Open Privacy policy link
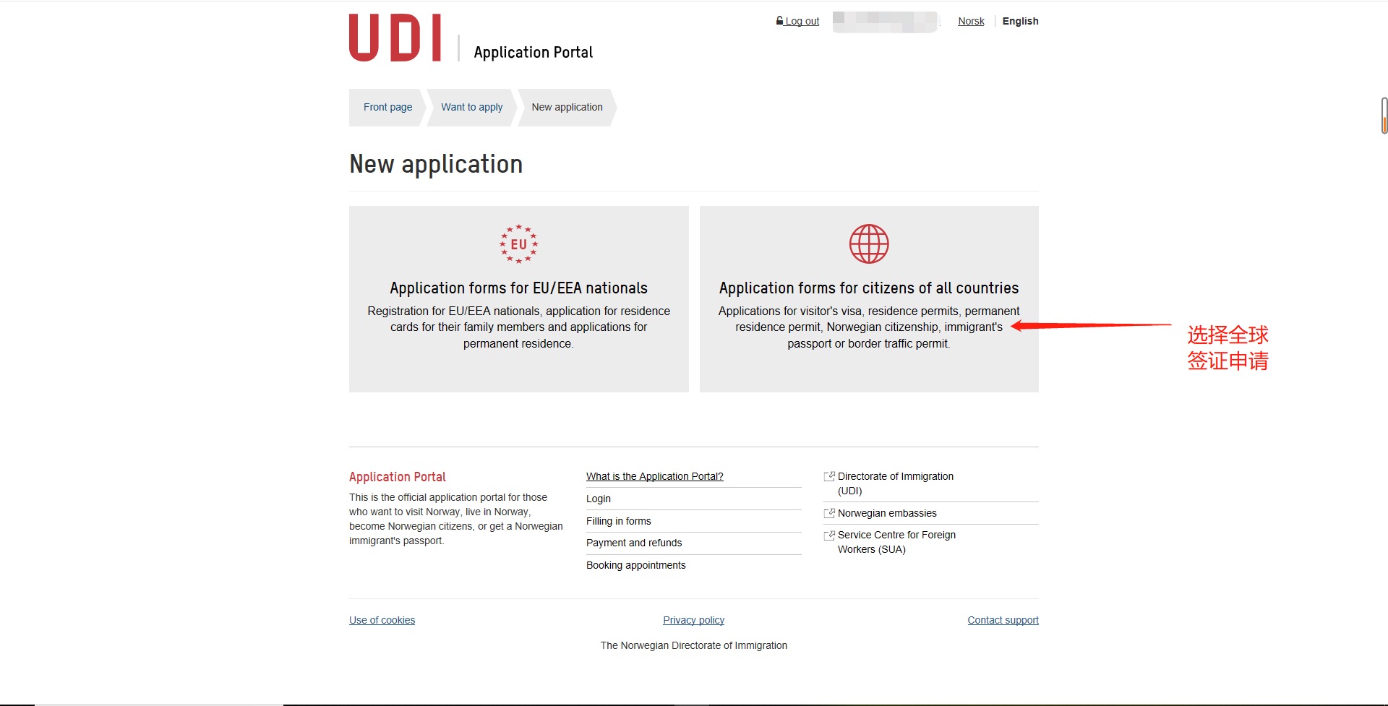The image size is (1388, 706). coord(693,620)
